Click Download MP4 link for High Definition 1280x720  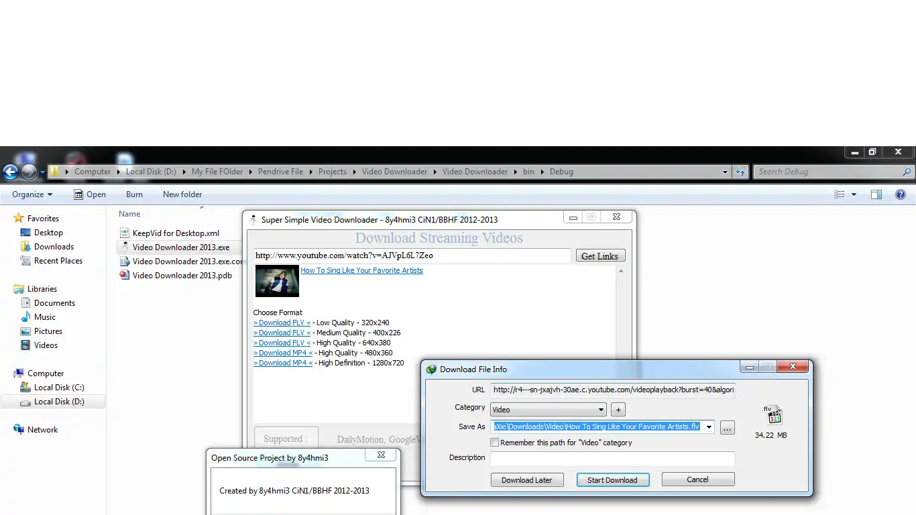pyautogui.click(x=283, y=363)
